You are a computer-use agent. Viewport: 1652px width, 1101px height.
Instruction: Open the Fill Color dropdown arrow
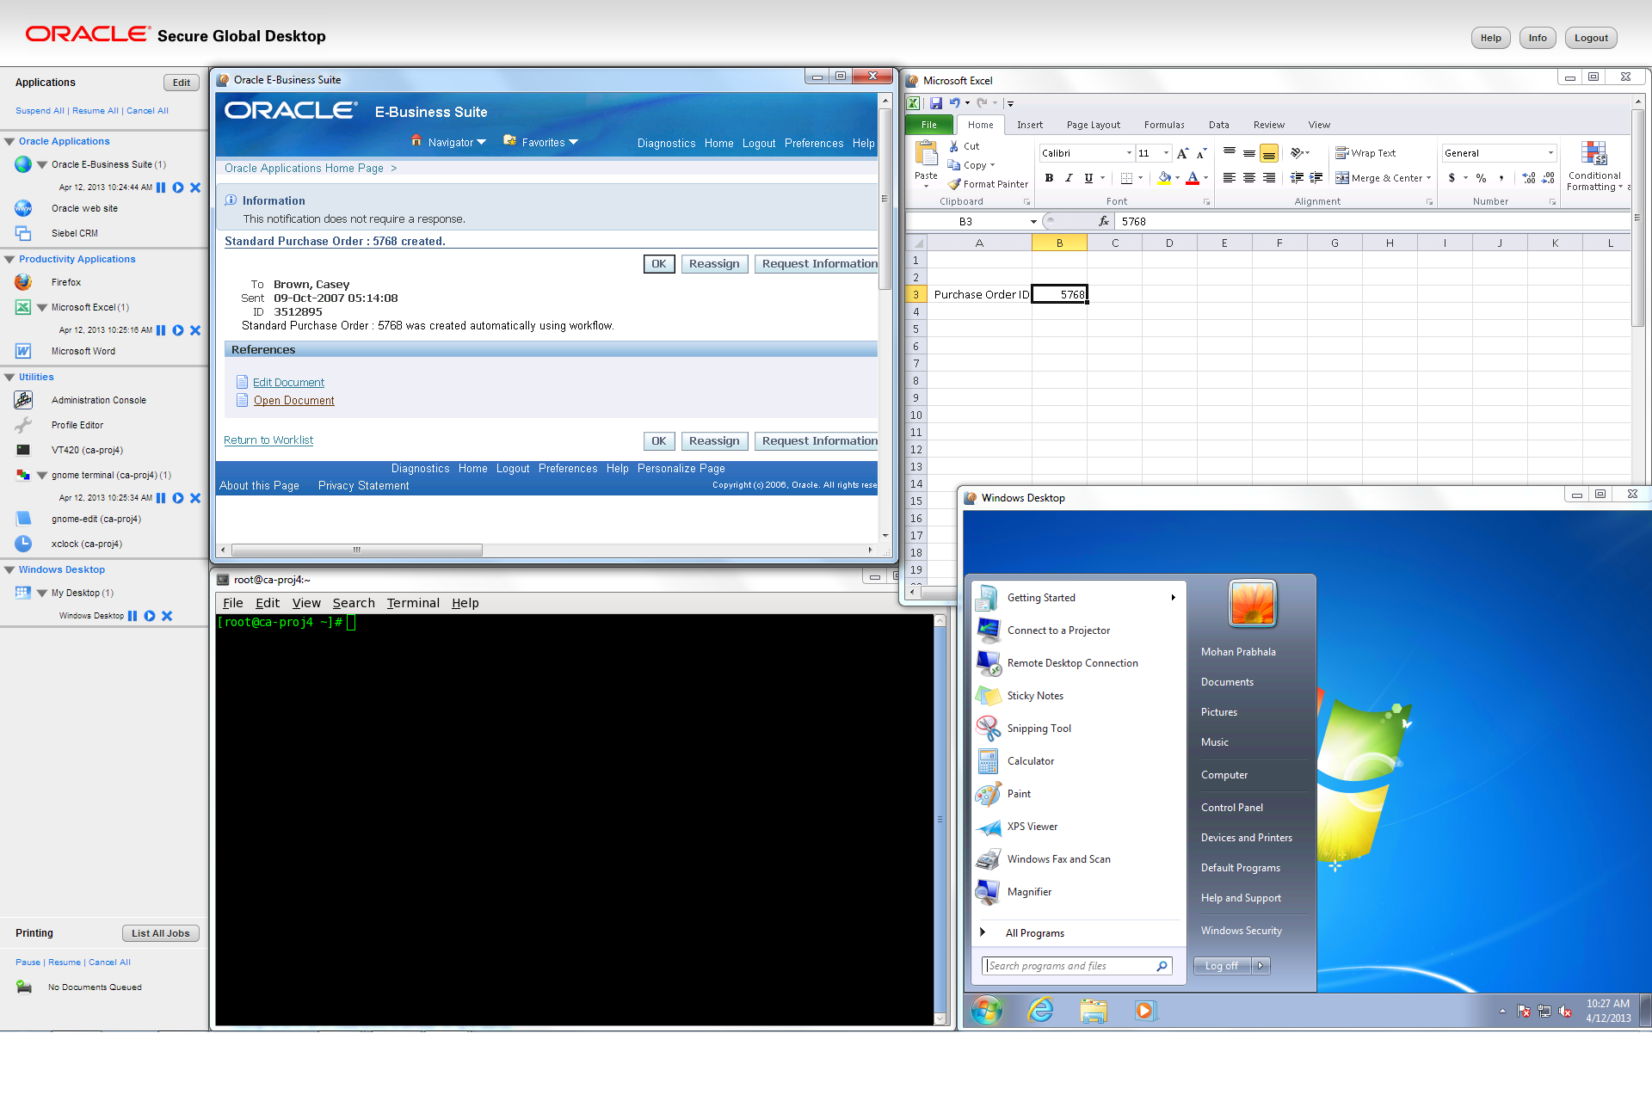[1177, 178]
